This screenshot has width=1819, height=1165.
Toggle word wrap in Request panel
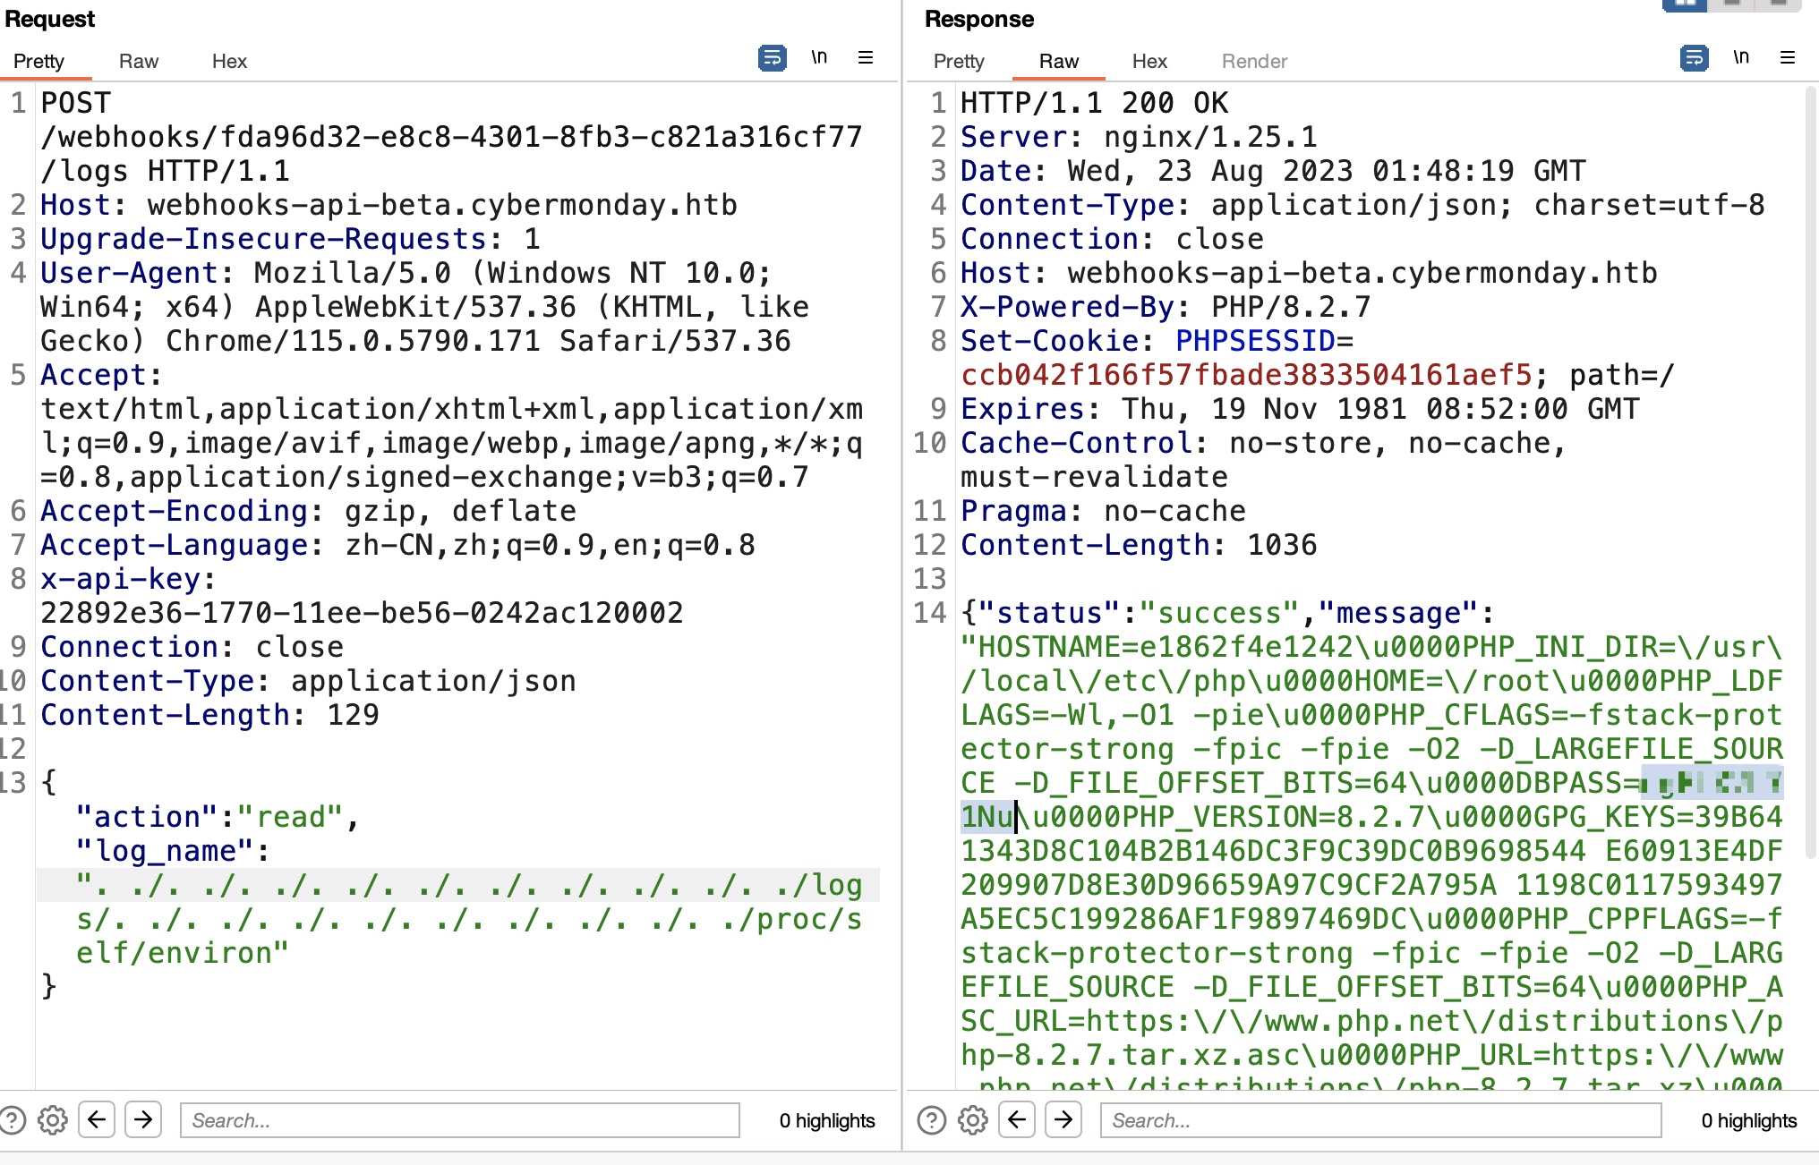[x=772, y=58]
